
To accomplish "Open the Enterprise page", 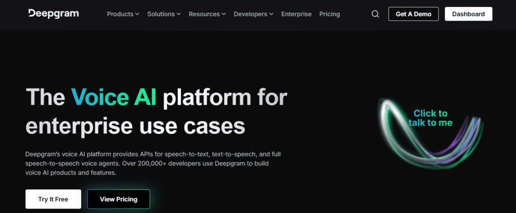I will click(296, 14).
